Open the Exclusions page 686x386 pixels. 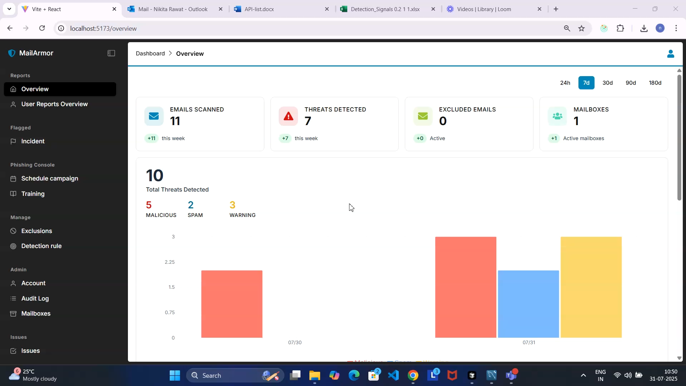click(x=36, y=231)
